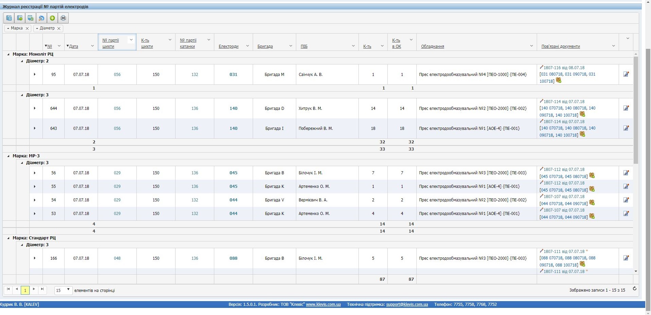Expand the detail row for record 166

pyautogui.click(x=35, y=258)
